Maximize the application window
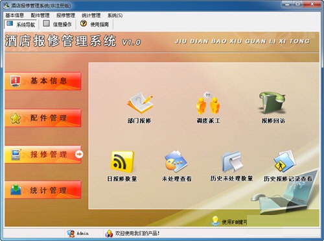Screen dimensions: 324x241 coord(298,4)
